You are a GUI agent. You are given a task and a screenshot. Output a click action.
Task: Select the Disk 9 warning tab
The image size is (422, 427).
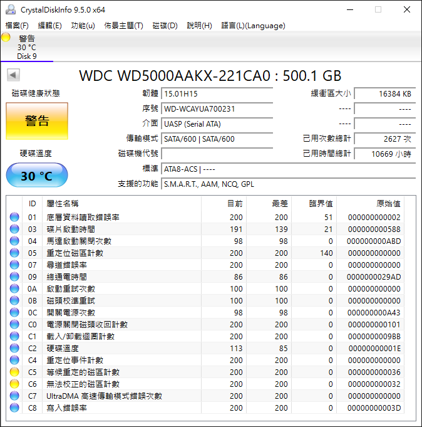(27, 47)
